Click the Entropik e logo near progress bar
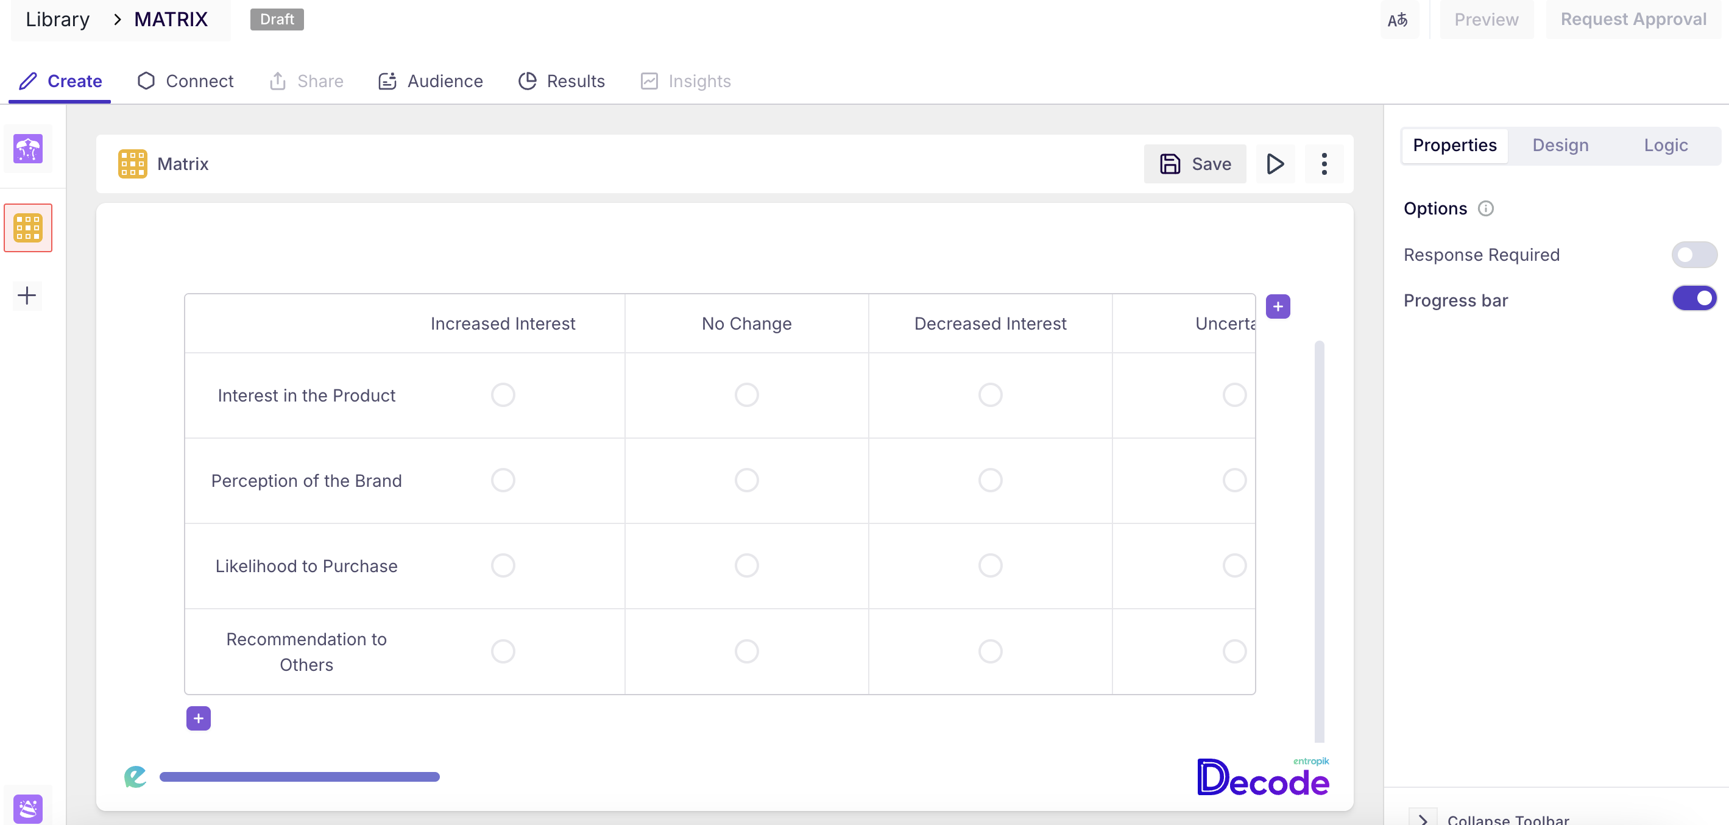The image size is (1729, 825). click(135, 777)
